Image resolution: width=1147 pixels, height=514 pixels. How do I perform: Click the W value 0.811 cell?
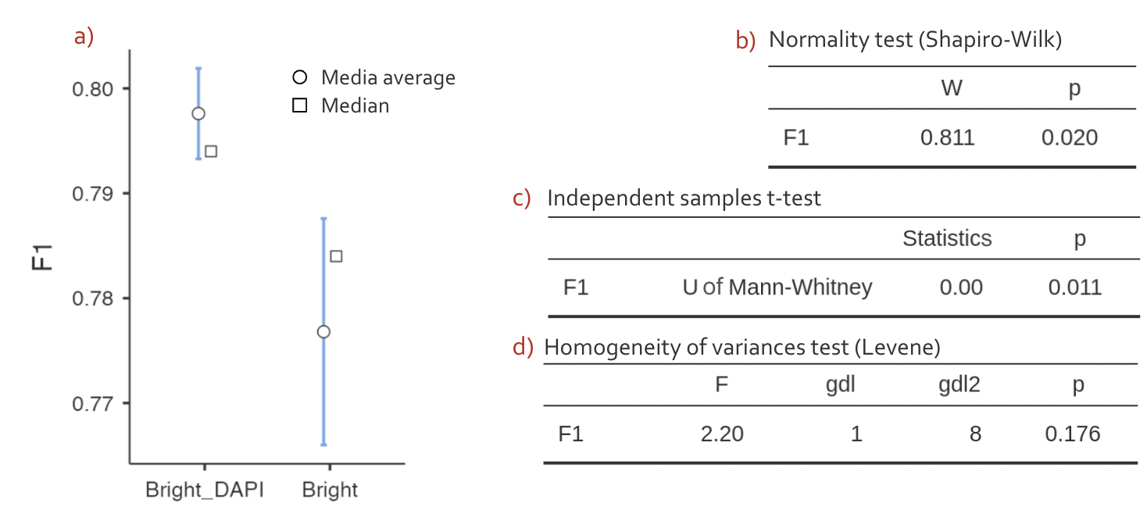coord(947,138)
